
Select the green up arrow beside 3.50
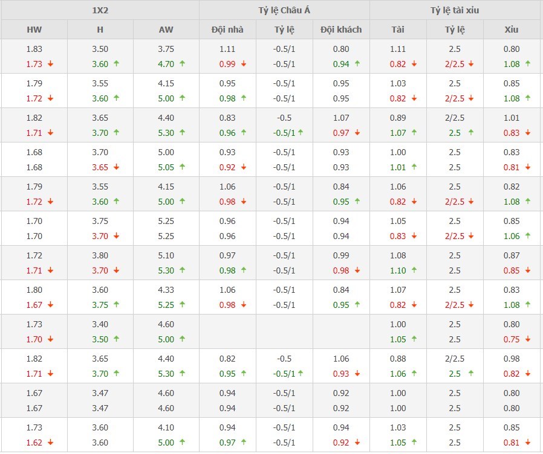click(x=116, y=339)
